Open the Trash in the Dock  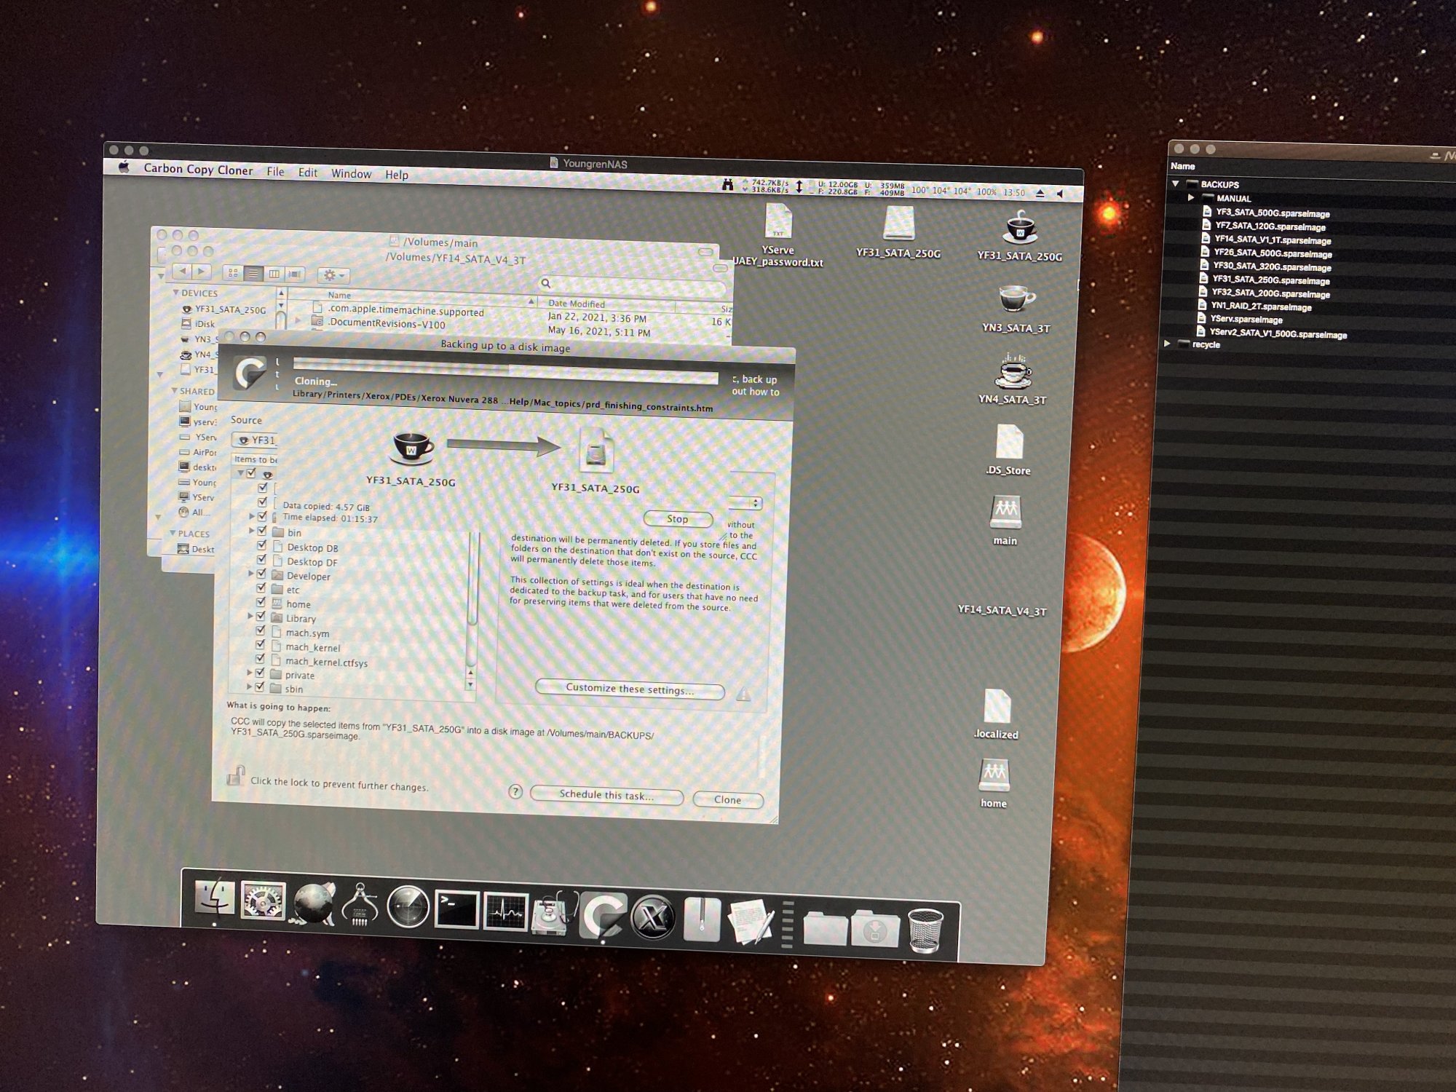[x=925, y=930]
